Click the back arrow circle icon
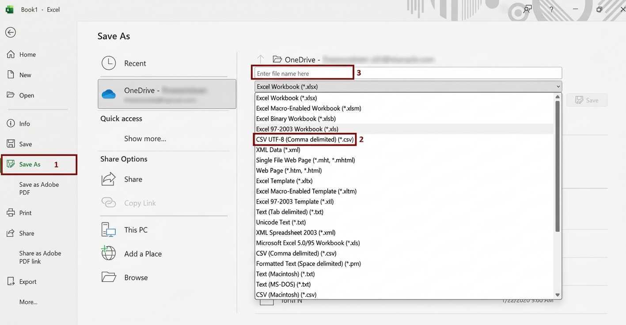626x325 pixels. 10,32
